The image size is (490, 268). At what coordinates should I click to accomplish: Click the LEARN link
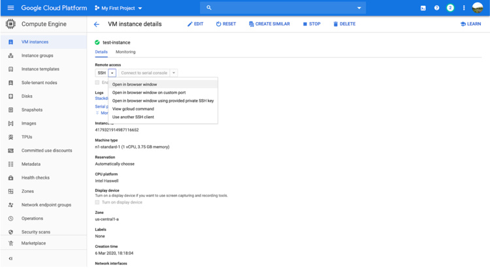470,24
